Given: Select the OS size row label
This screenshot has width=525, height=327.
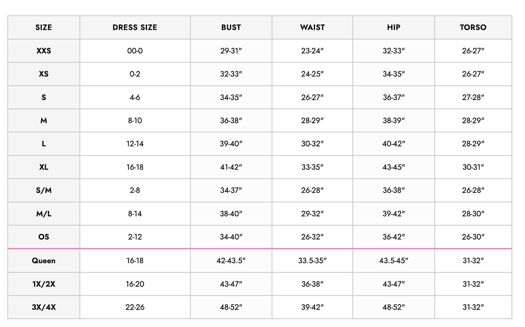Looking at the screenshot, I should [x=44, y=237].
